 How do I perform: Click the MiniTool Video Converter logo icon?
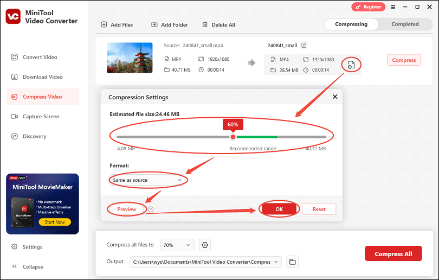(x=13, y=16)
